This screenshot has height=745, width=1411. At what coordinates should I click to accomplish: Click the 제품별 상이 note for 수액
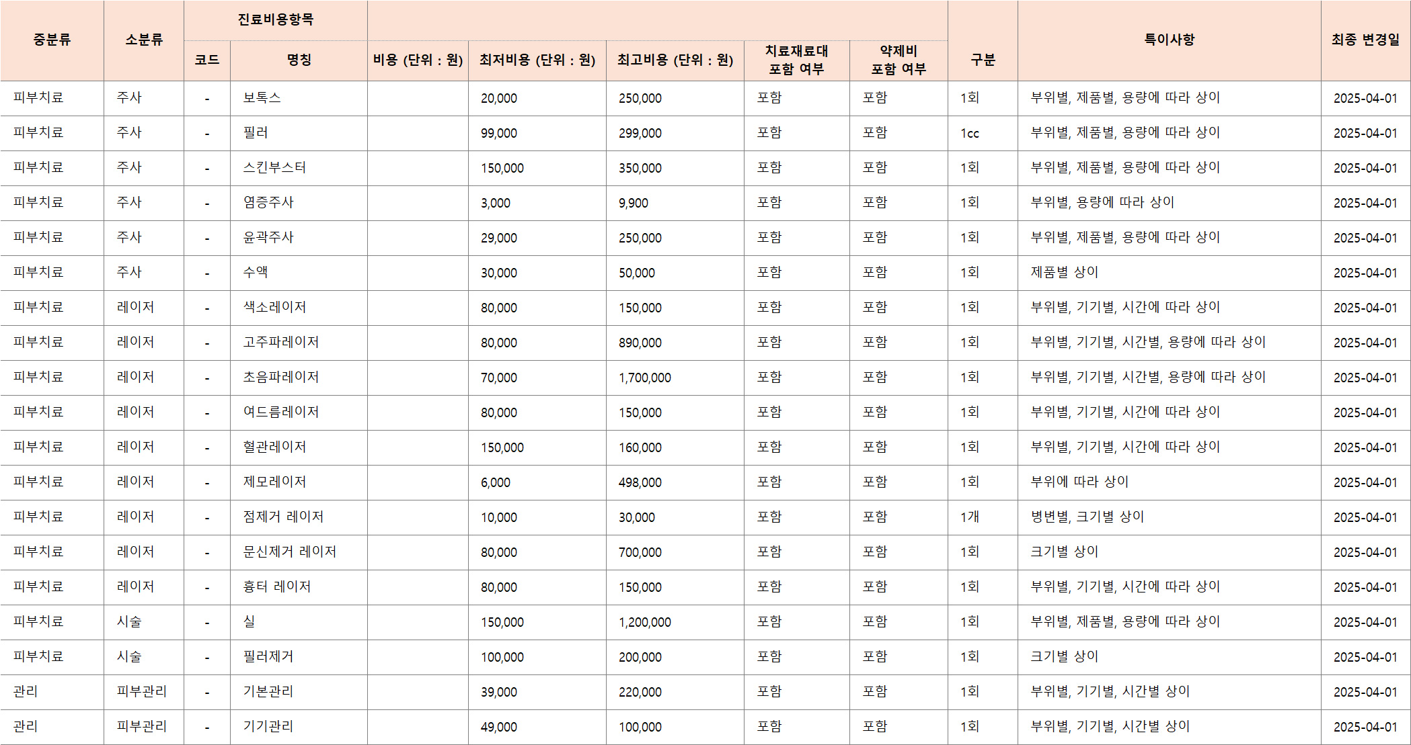point(1065,272)
